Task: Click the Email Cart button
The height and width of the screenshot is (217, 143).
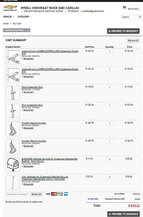Action: (37, 194)
